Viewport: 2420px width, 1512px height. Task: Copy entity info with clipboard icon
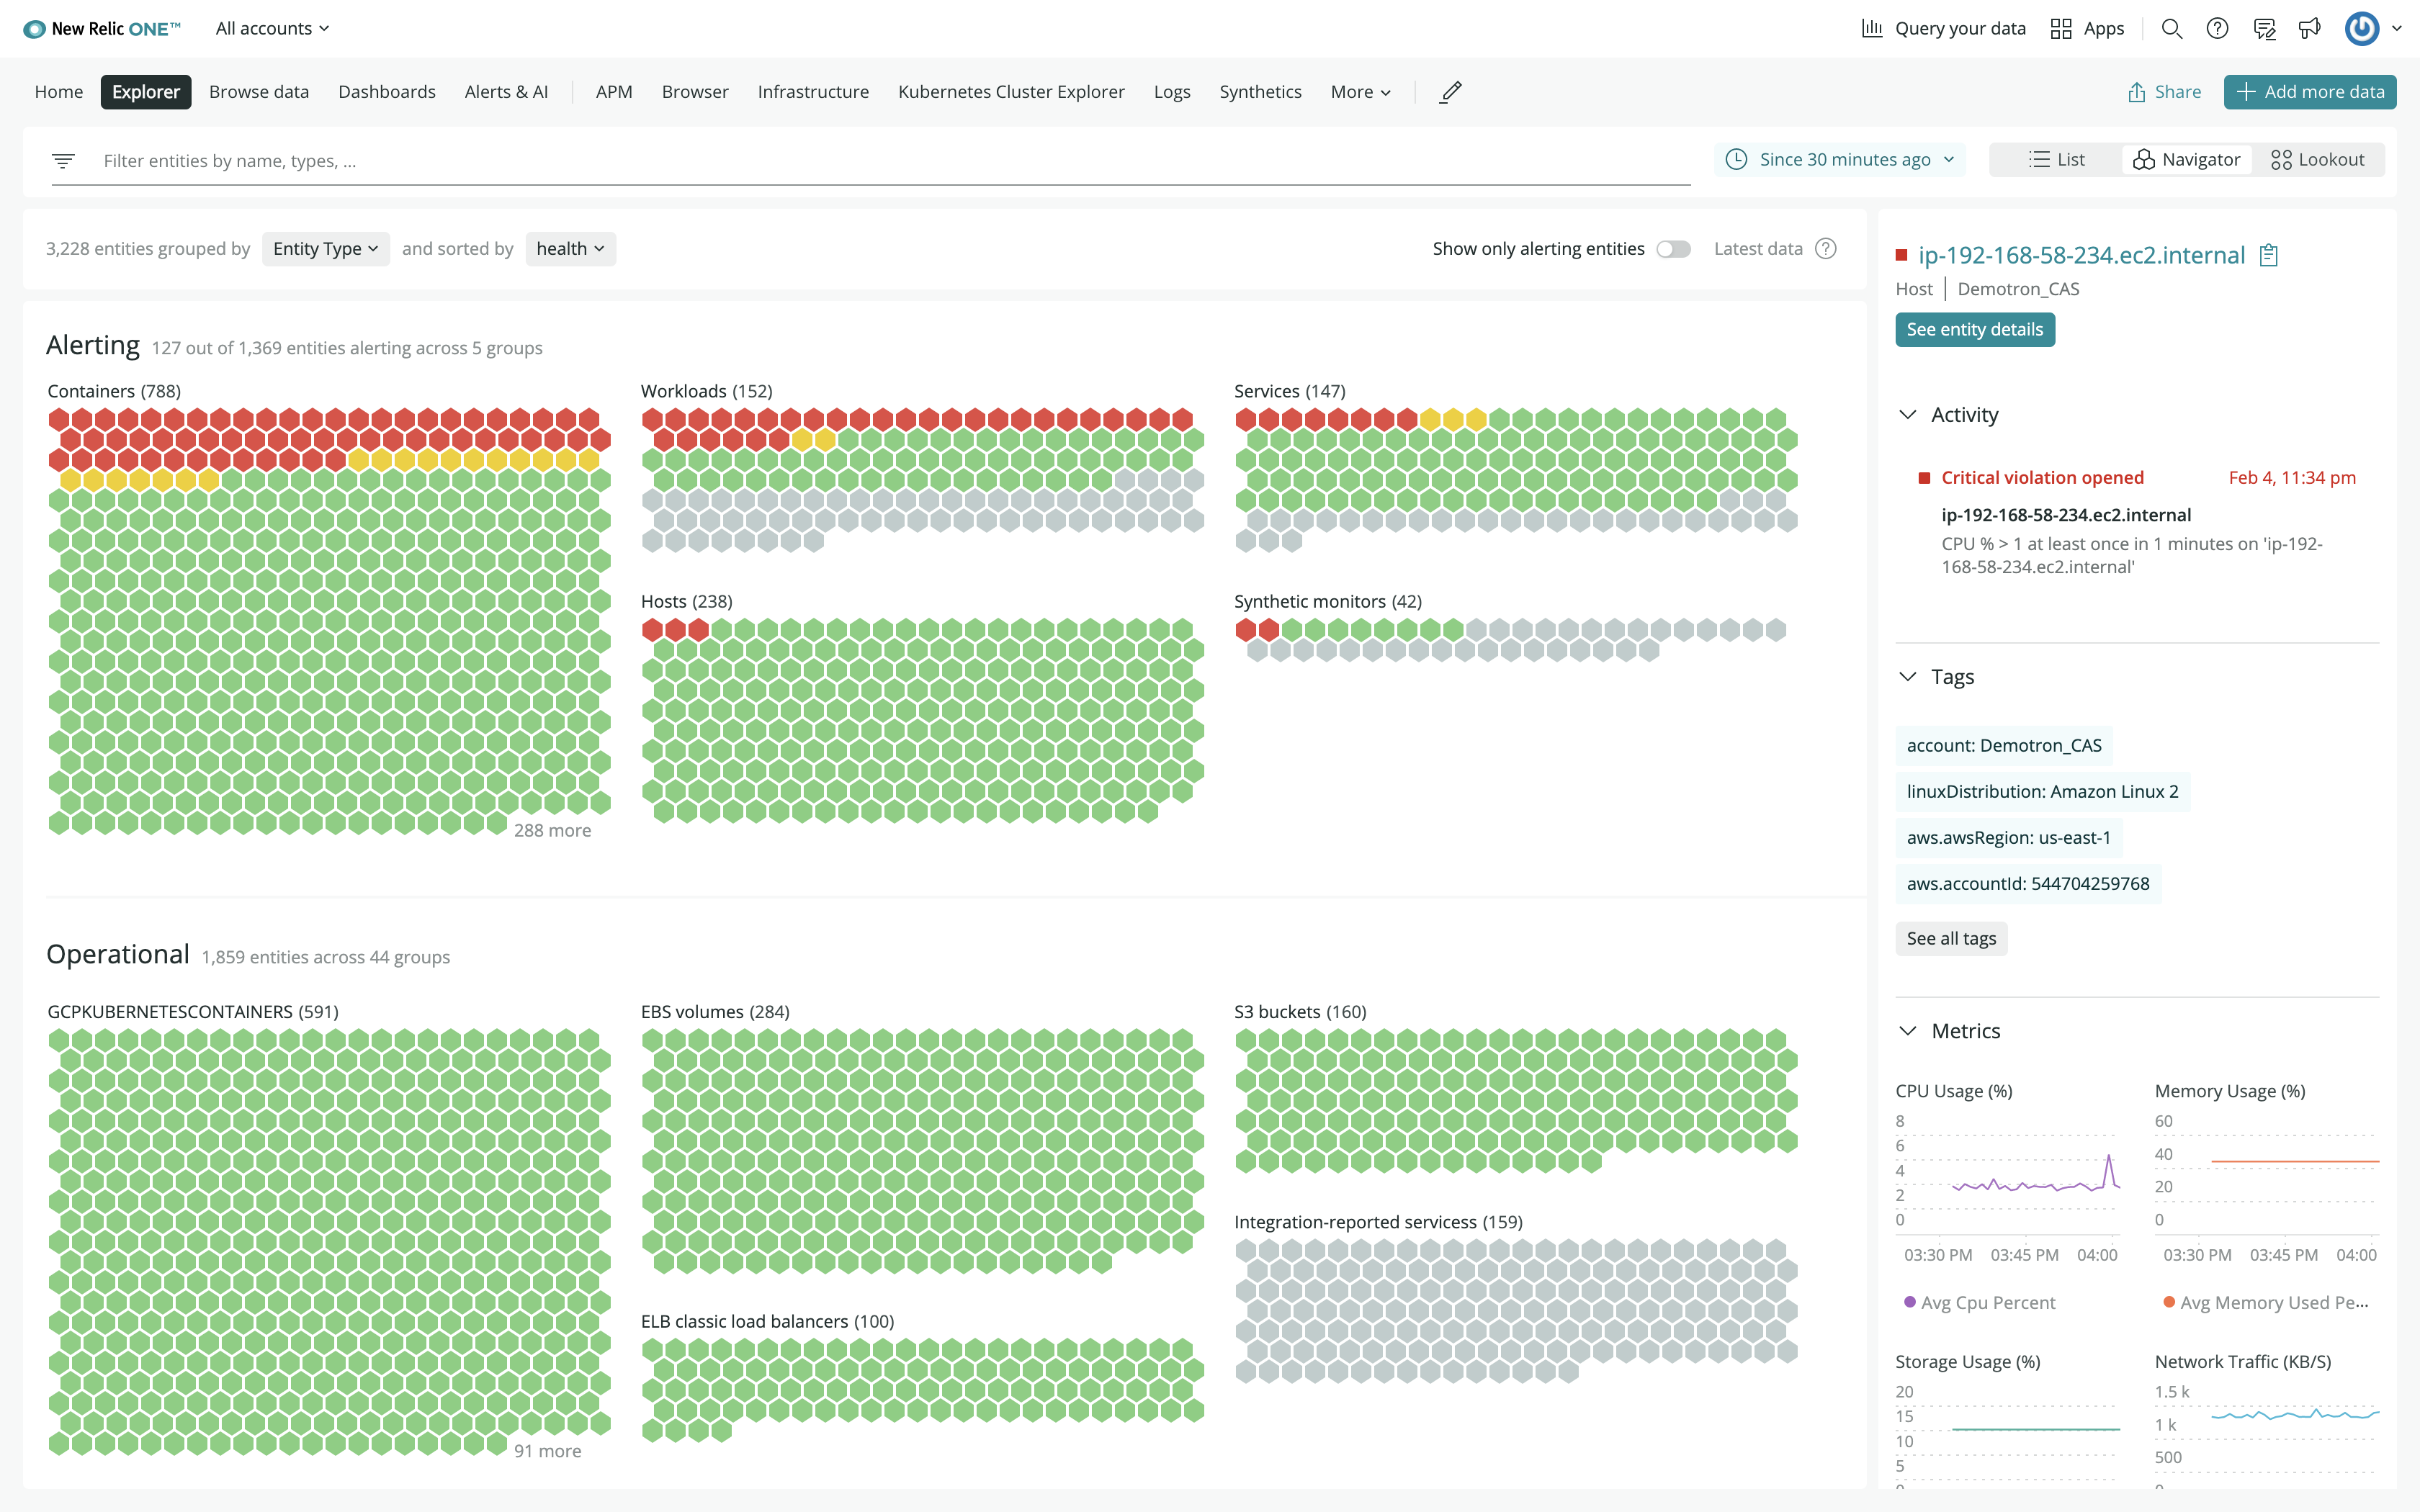click(2269, 256)
